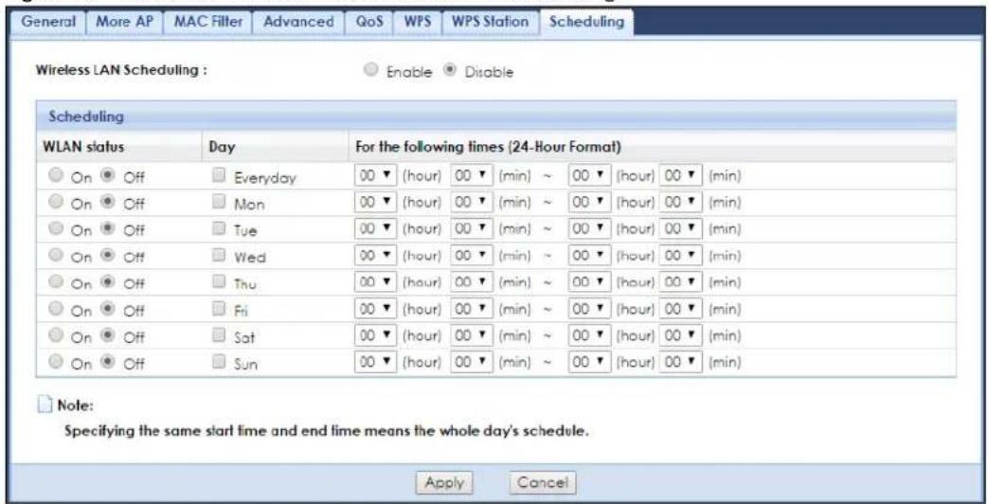Open Tue end minute dropdown
988x504 pixels.
680,229
